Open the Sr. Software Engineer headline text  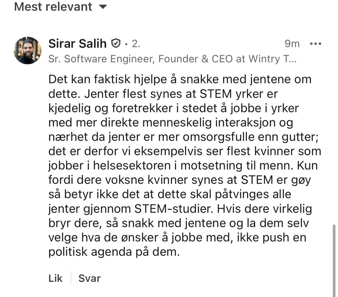[172, 59]
